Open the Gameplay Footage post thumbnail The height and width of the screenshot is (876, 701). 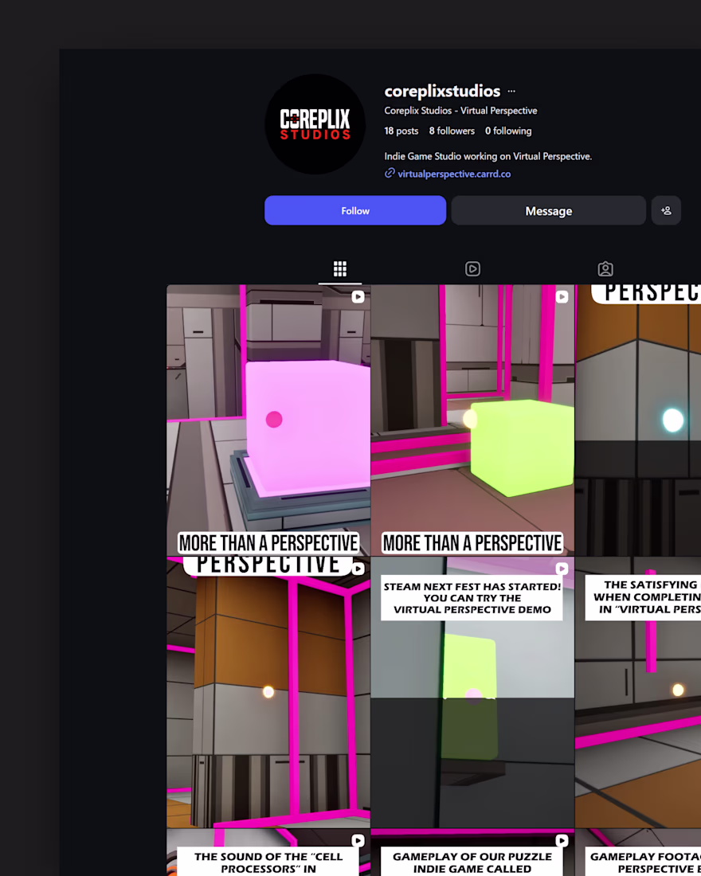638,853
